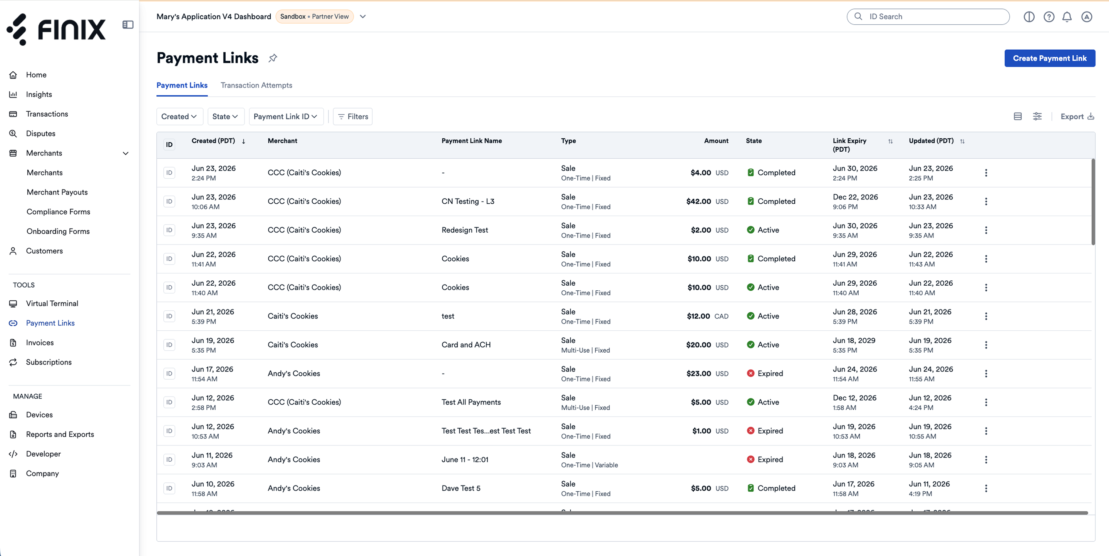The height and width of the screenshot is (556, 1109).
Task: Click the $42.00 amount cell
Action: [707, 201]
